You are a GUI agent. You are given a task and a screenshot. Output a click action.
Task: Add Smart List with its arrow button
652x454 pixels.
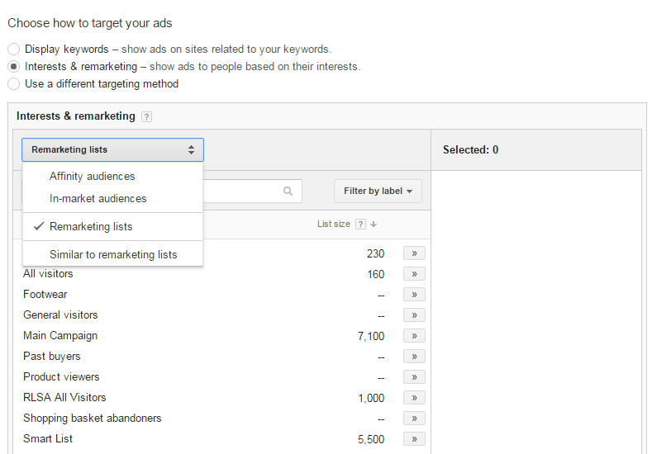(x=414, y=439)
